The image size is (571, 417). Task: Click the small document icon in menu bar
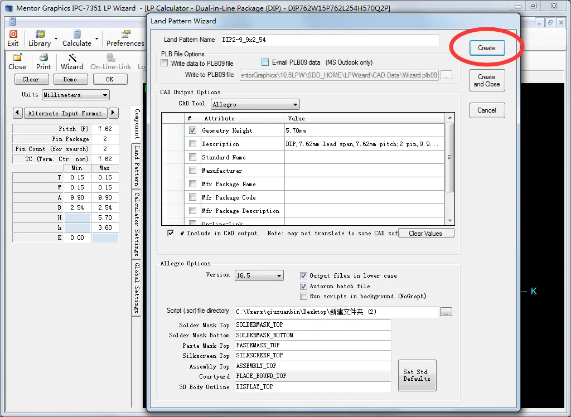point(12,22)
